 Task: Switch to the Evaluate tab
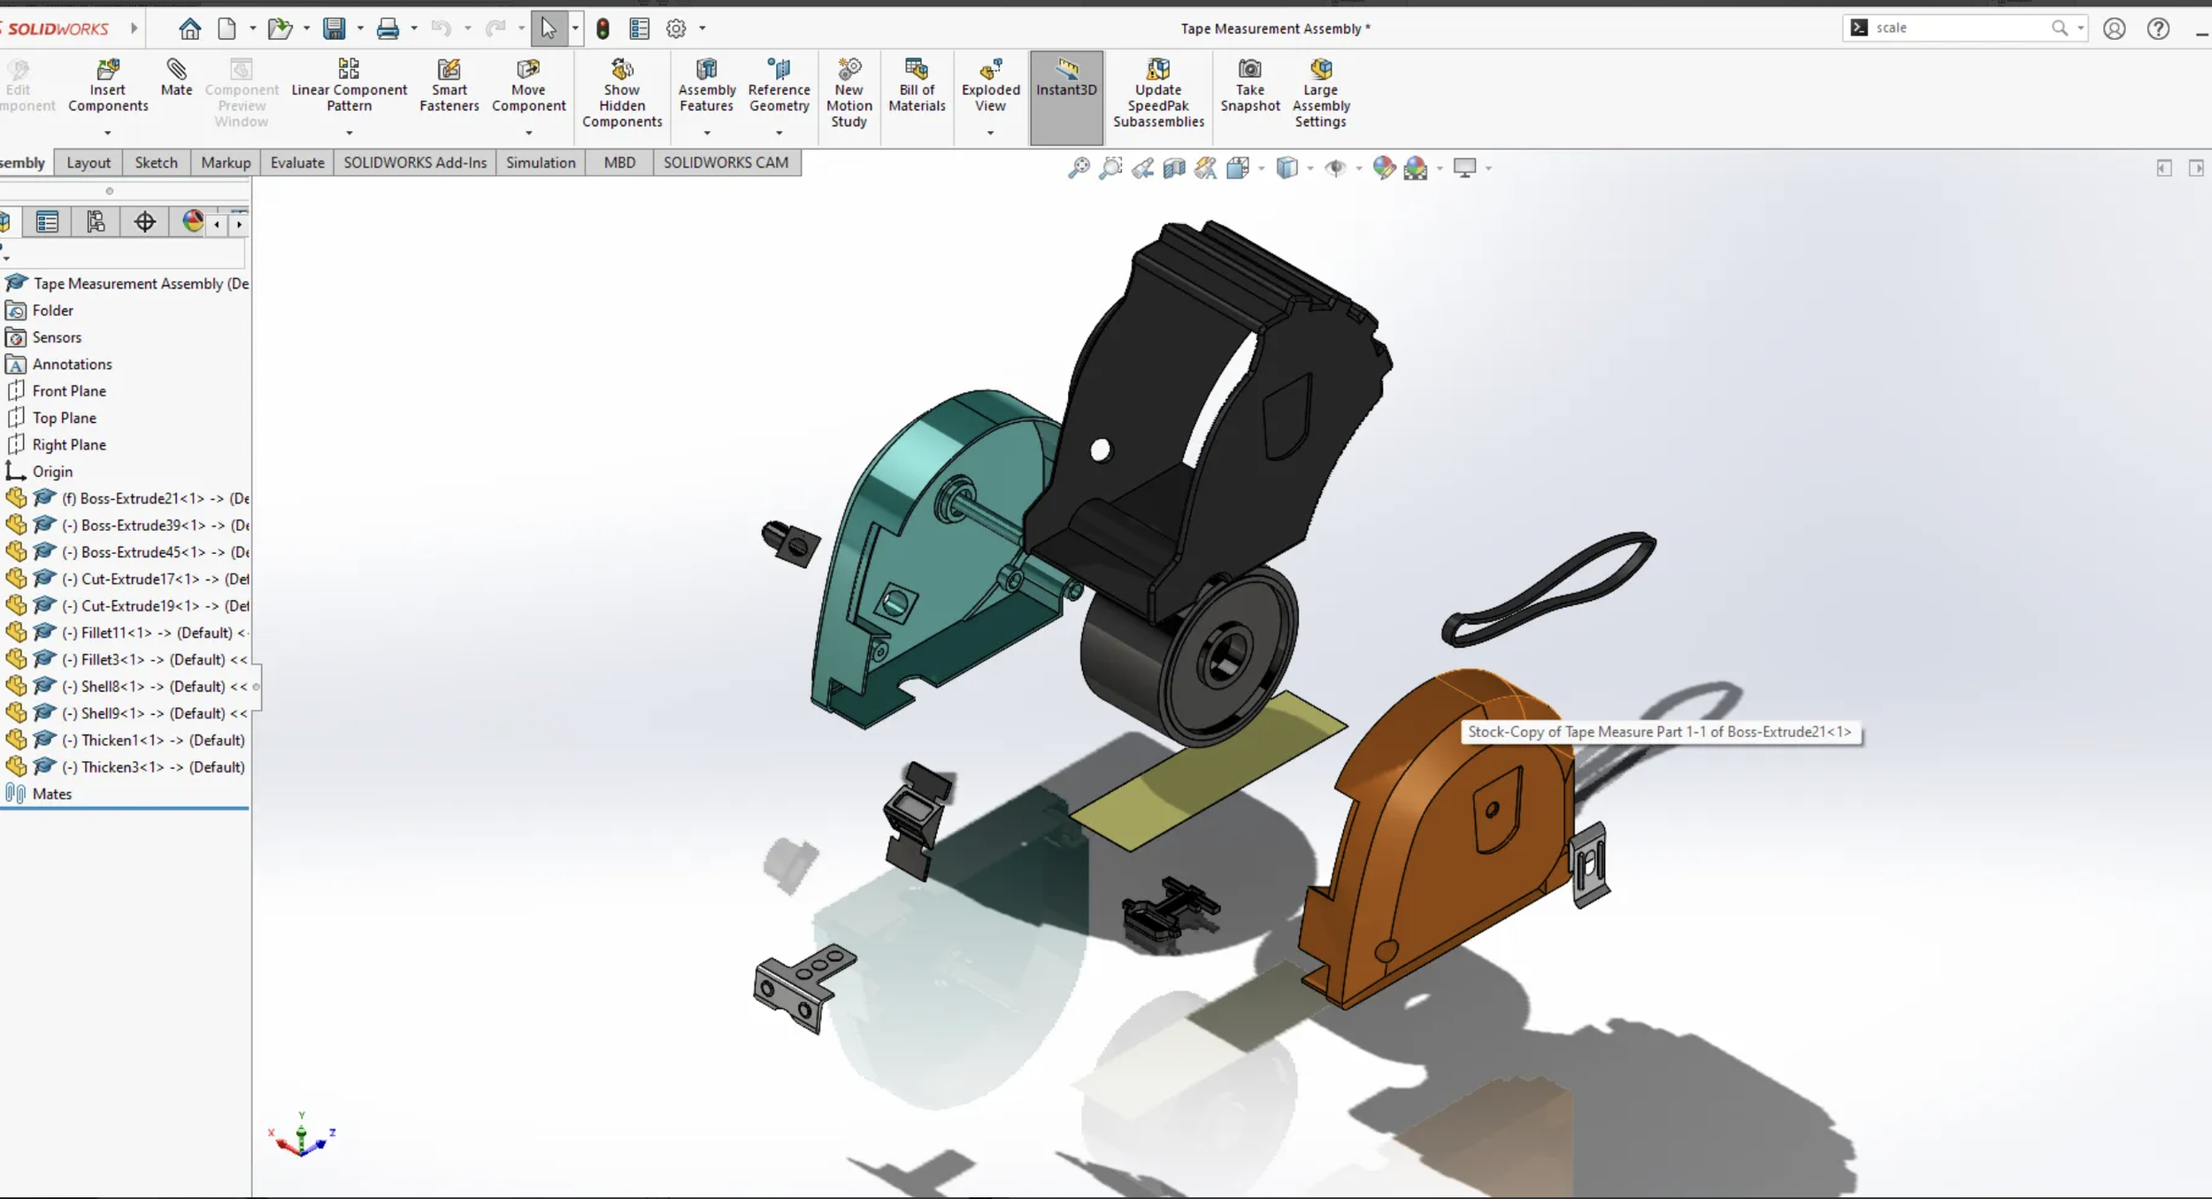point(297,163)
